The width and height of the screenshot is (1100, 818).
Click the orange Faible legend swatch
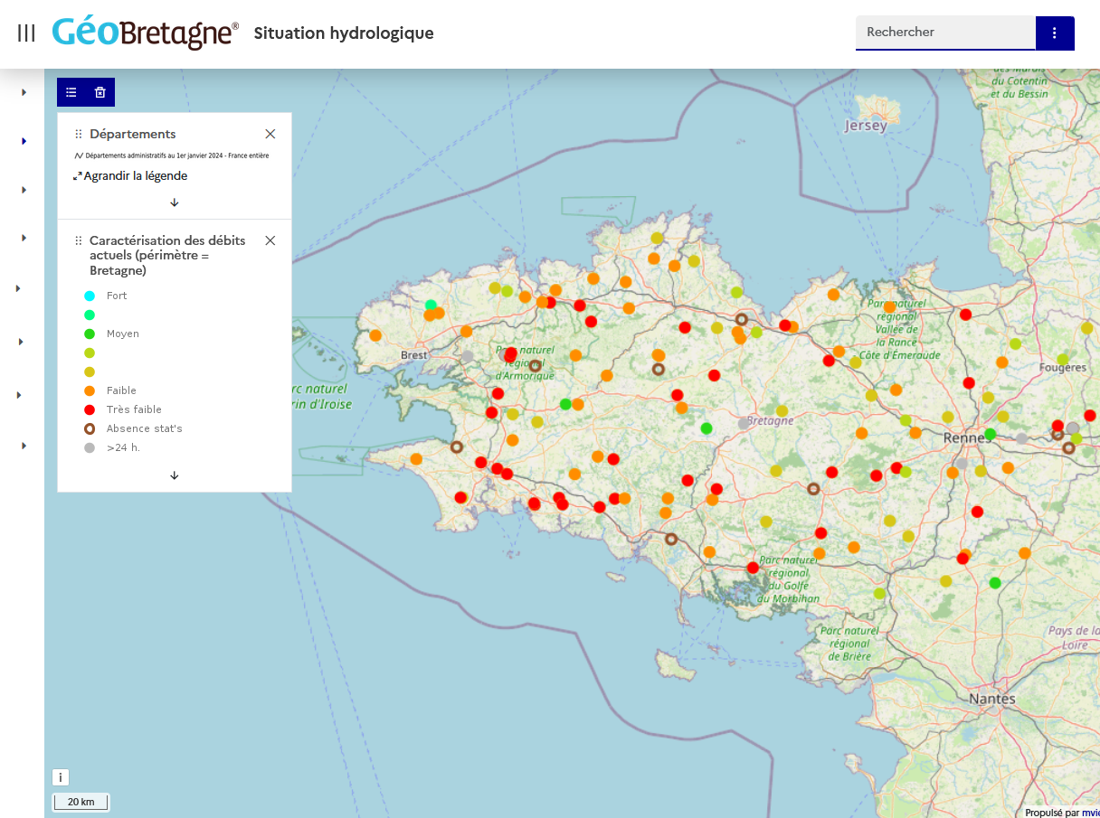(90, 390)
